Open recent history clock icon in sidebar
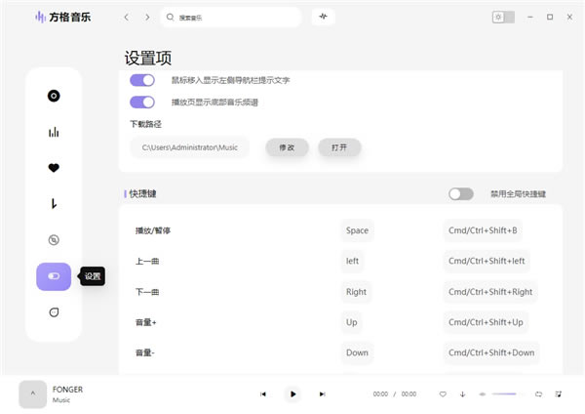Image resolution: width=585 pixels, height=414 pixels. [x=54, y=204]
